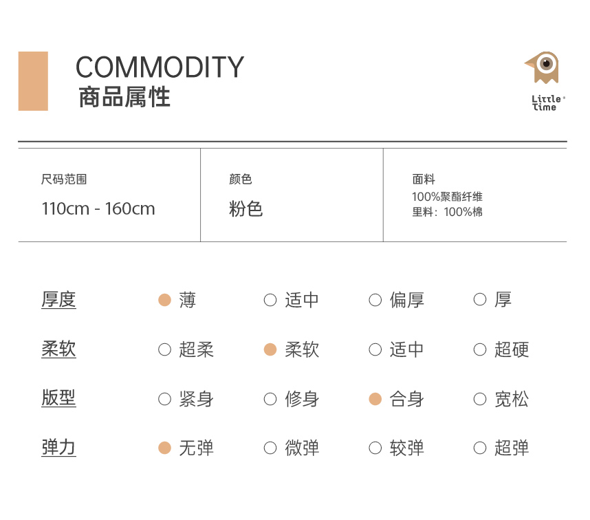Click the orange rectangle beside COMMODITY

click(33, 81)
